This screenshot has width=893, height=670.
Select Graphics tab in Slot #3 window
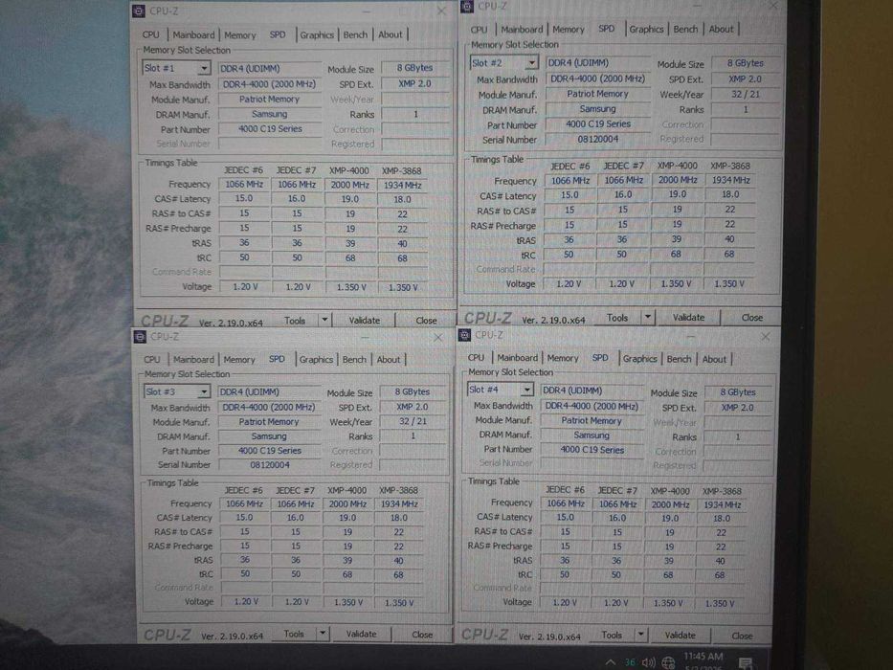coord(316,360)
